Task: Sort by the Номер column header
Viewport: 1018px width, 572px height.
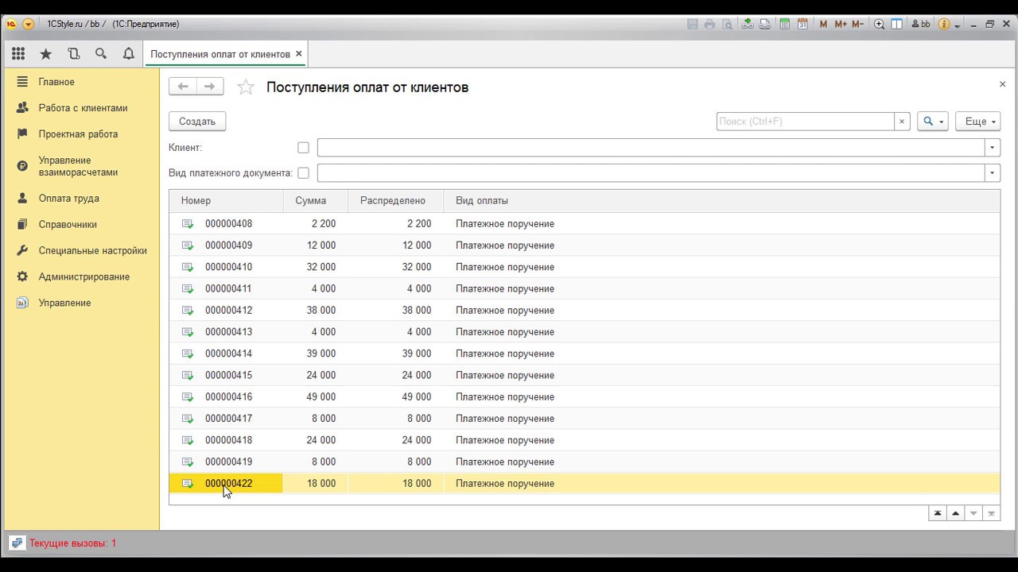Action: (x=227, y=201)
